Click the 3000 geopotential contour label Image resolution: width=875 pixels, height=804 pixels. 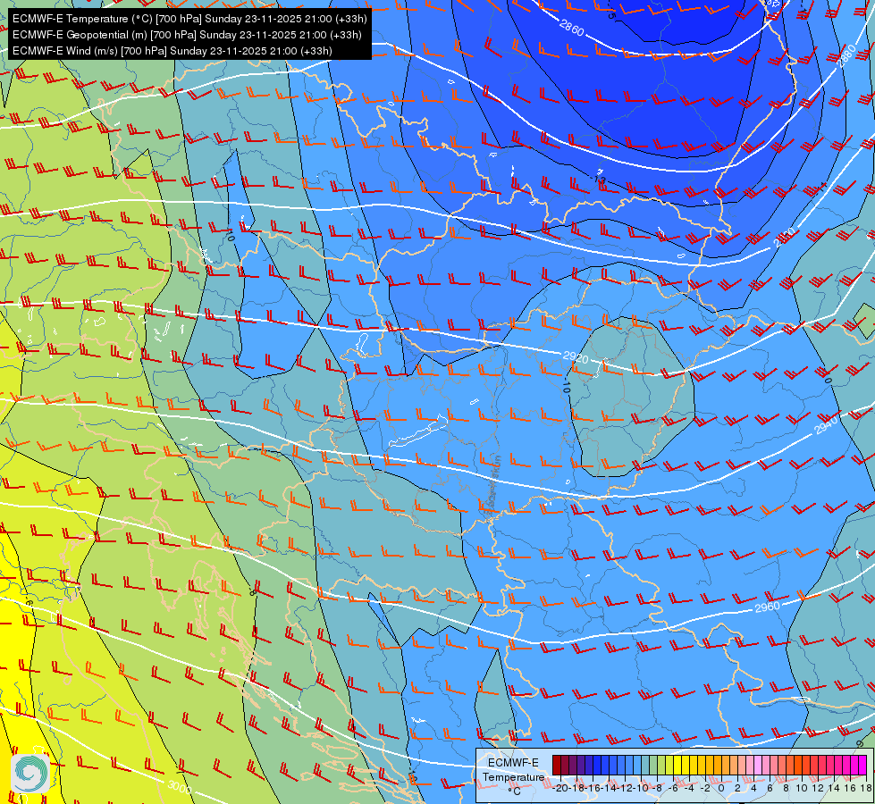180,787
